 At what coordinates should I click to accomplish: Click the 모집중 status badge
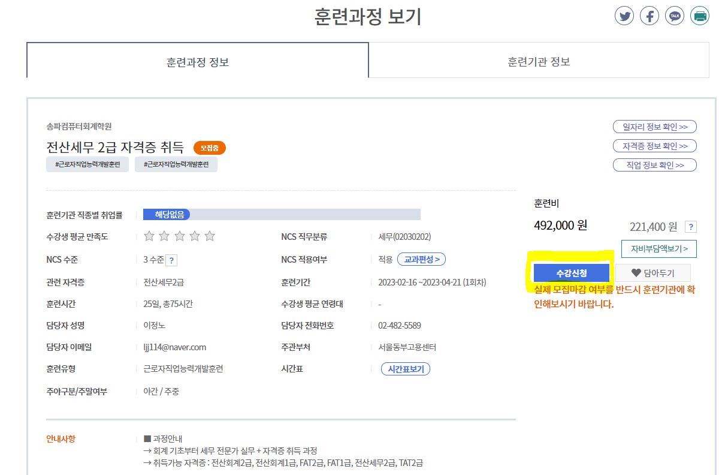click(209, 148)
